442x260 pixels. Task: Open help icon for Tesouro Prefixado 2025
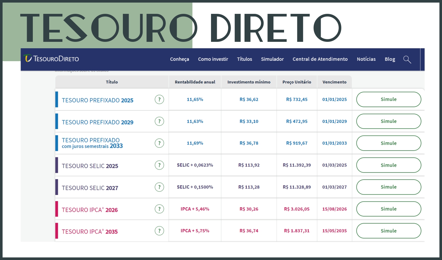(x=159, y=99)
